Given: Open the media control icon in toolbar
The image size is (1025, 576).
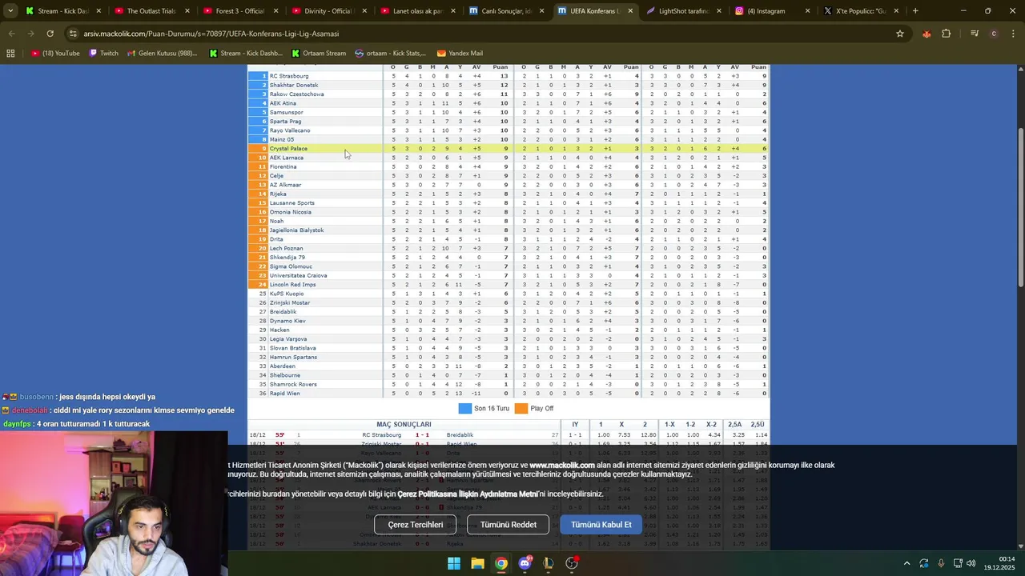Looking at the screenshot, I should pyautogui.click(x=975, y=34).
